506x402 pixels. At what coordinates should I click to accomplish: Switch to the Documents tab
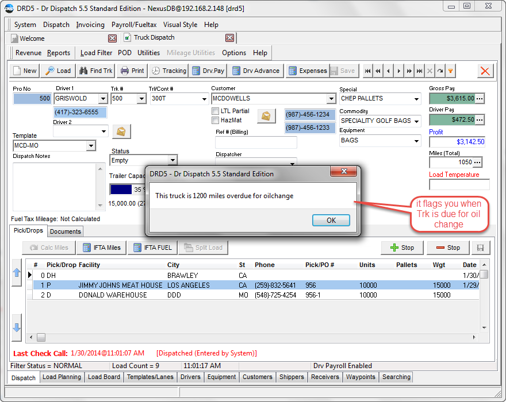tap(66, 231)
